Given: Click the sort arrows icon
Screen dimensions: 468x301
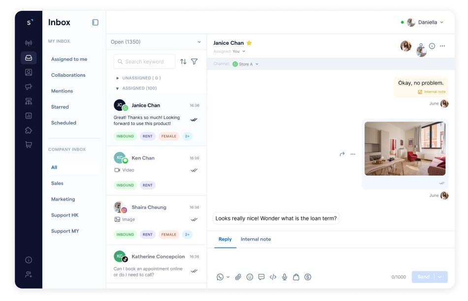Looking at the screenshot, I should (x=183, y=61).
